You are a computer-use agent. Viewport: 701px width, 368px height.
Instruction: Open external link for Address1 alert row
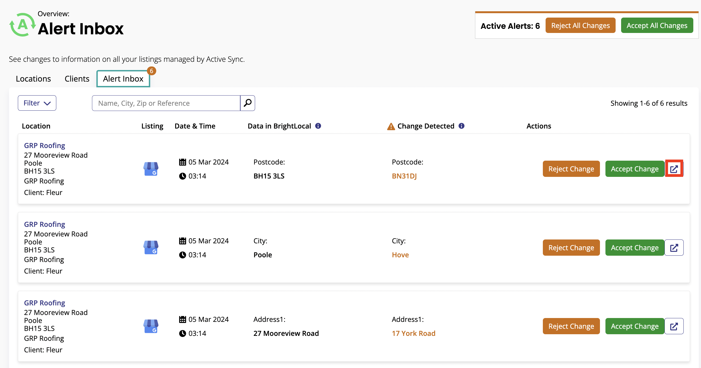point(674,326)
